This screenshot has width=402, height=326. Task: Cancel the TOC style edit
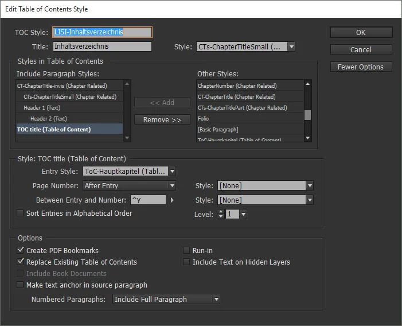pos(361,49)
